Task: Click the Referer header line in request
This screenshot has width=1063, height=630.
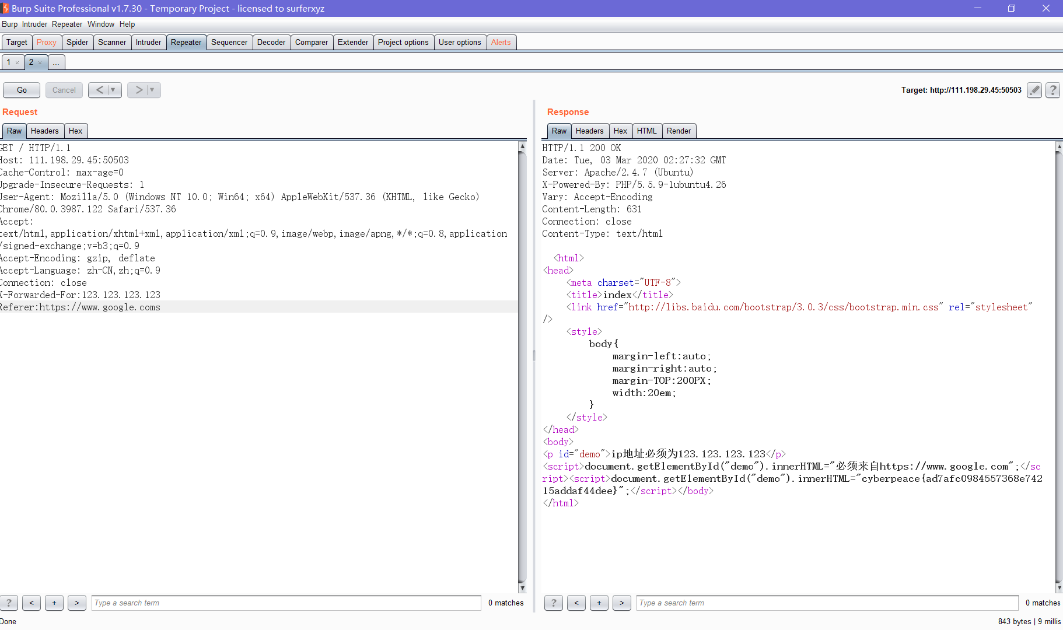Action: point(259,307)
